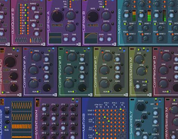Viewport: 178px width, 139px height.
Task: Click the A GAIN value display on randomLFO
Action: click(7, 70)
